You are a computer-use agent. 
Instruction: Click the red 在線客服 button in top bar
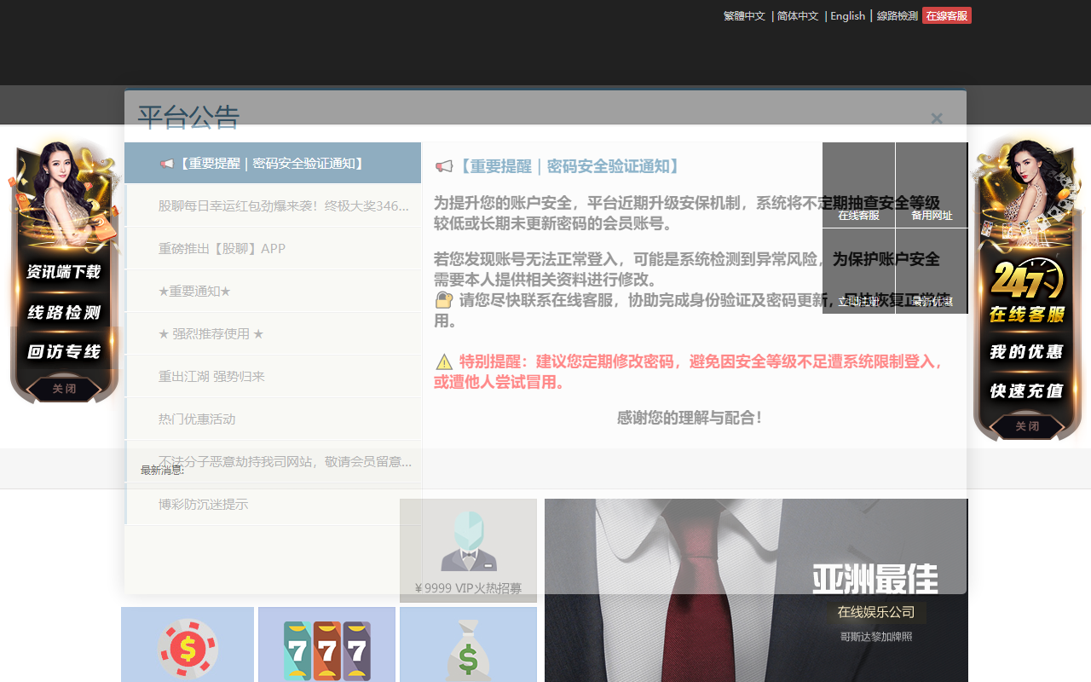(x=947, y=15)
